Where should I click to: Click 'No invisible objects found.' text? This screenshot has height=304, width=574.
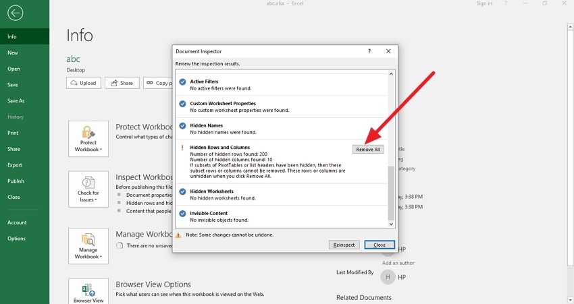[219, 220]
